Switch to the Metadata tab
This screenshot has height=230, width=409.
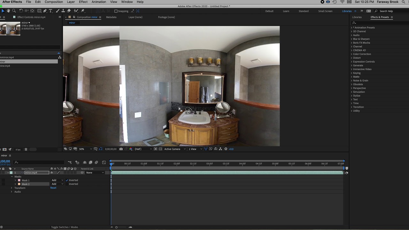(111, 17)
